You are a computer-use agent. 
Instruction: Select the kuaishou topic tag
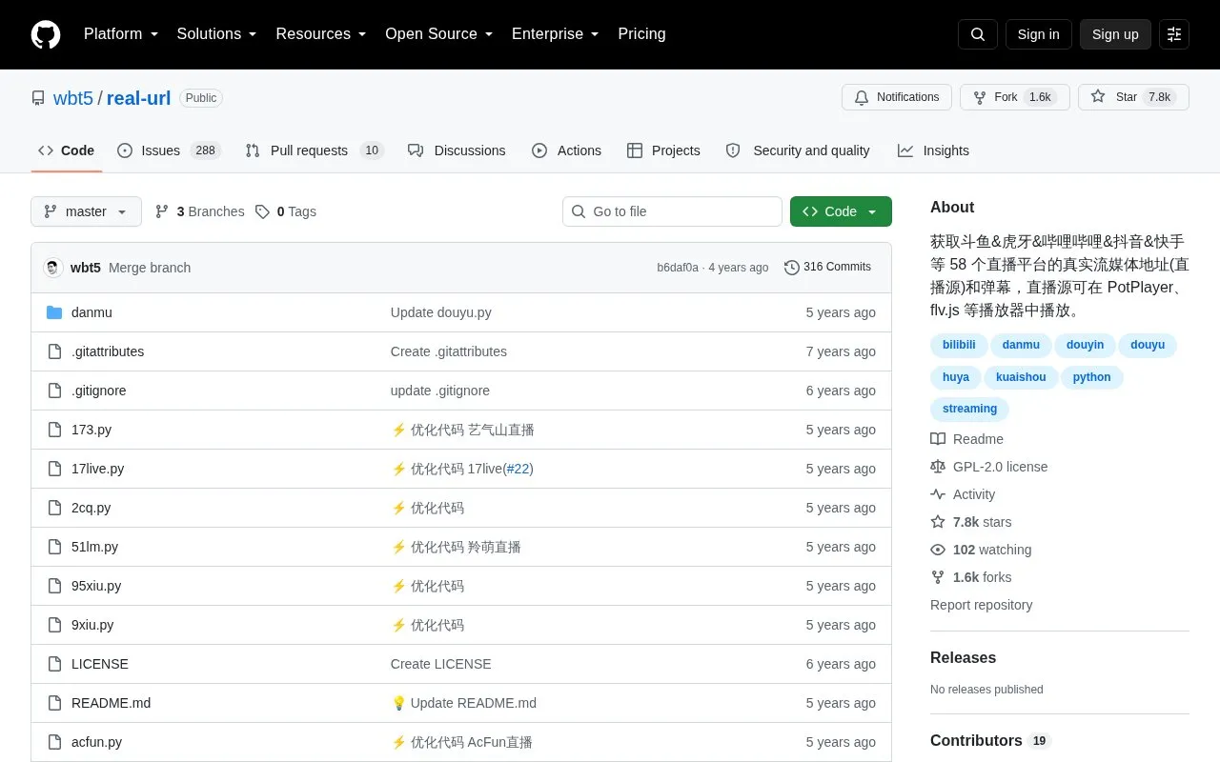point(1021,377)
